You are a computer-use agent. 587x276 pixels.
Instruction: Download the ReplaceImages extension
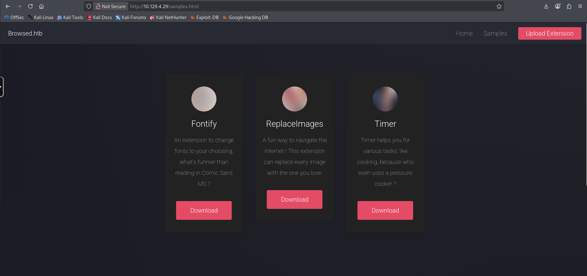pos(295,200)
